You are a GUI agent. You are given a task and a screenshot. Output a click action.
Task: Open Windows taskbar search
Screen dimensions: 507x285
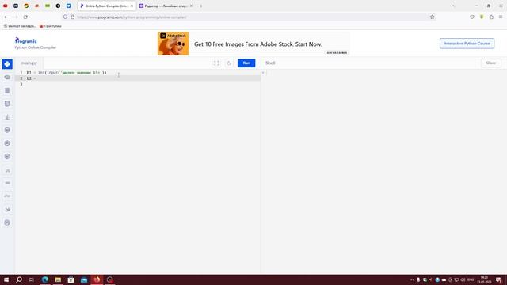point(19,279)
